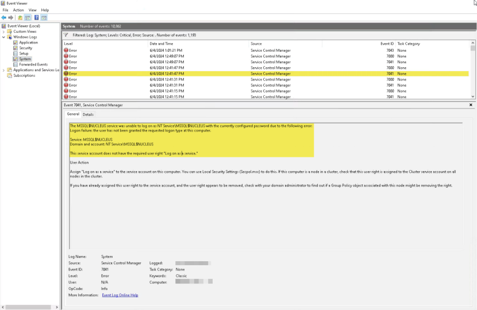Open the Action menu

coord(18,10)
